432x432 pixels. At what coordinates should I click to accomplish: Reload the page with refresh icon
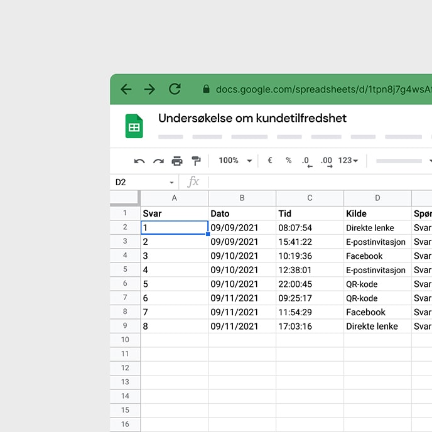coord(175,89)
